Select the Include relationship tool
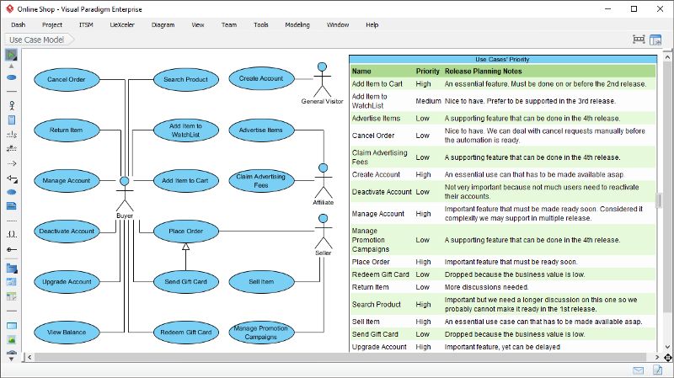Viewport: 674px width, 378px height. coord(12,135)
